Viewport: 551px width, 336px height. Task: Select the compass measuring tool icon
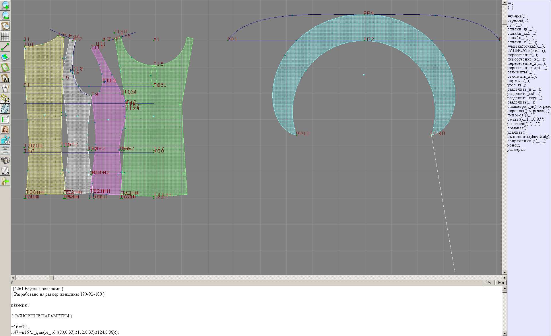pos(5,88)
